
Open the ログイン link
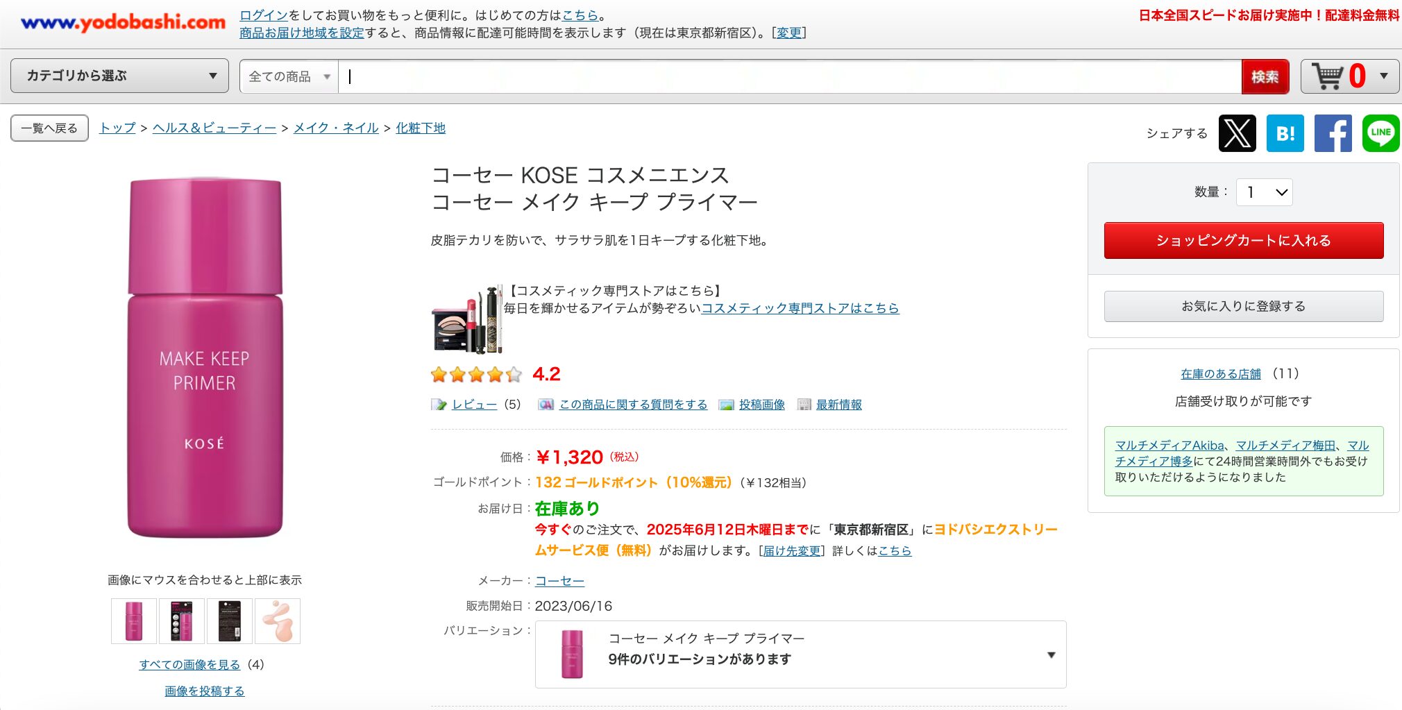pos(263,15)
